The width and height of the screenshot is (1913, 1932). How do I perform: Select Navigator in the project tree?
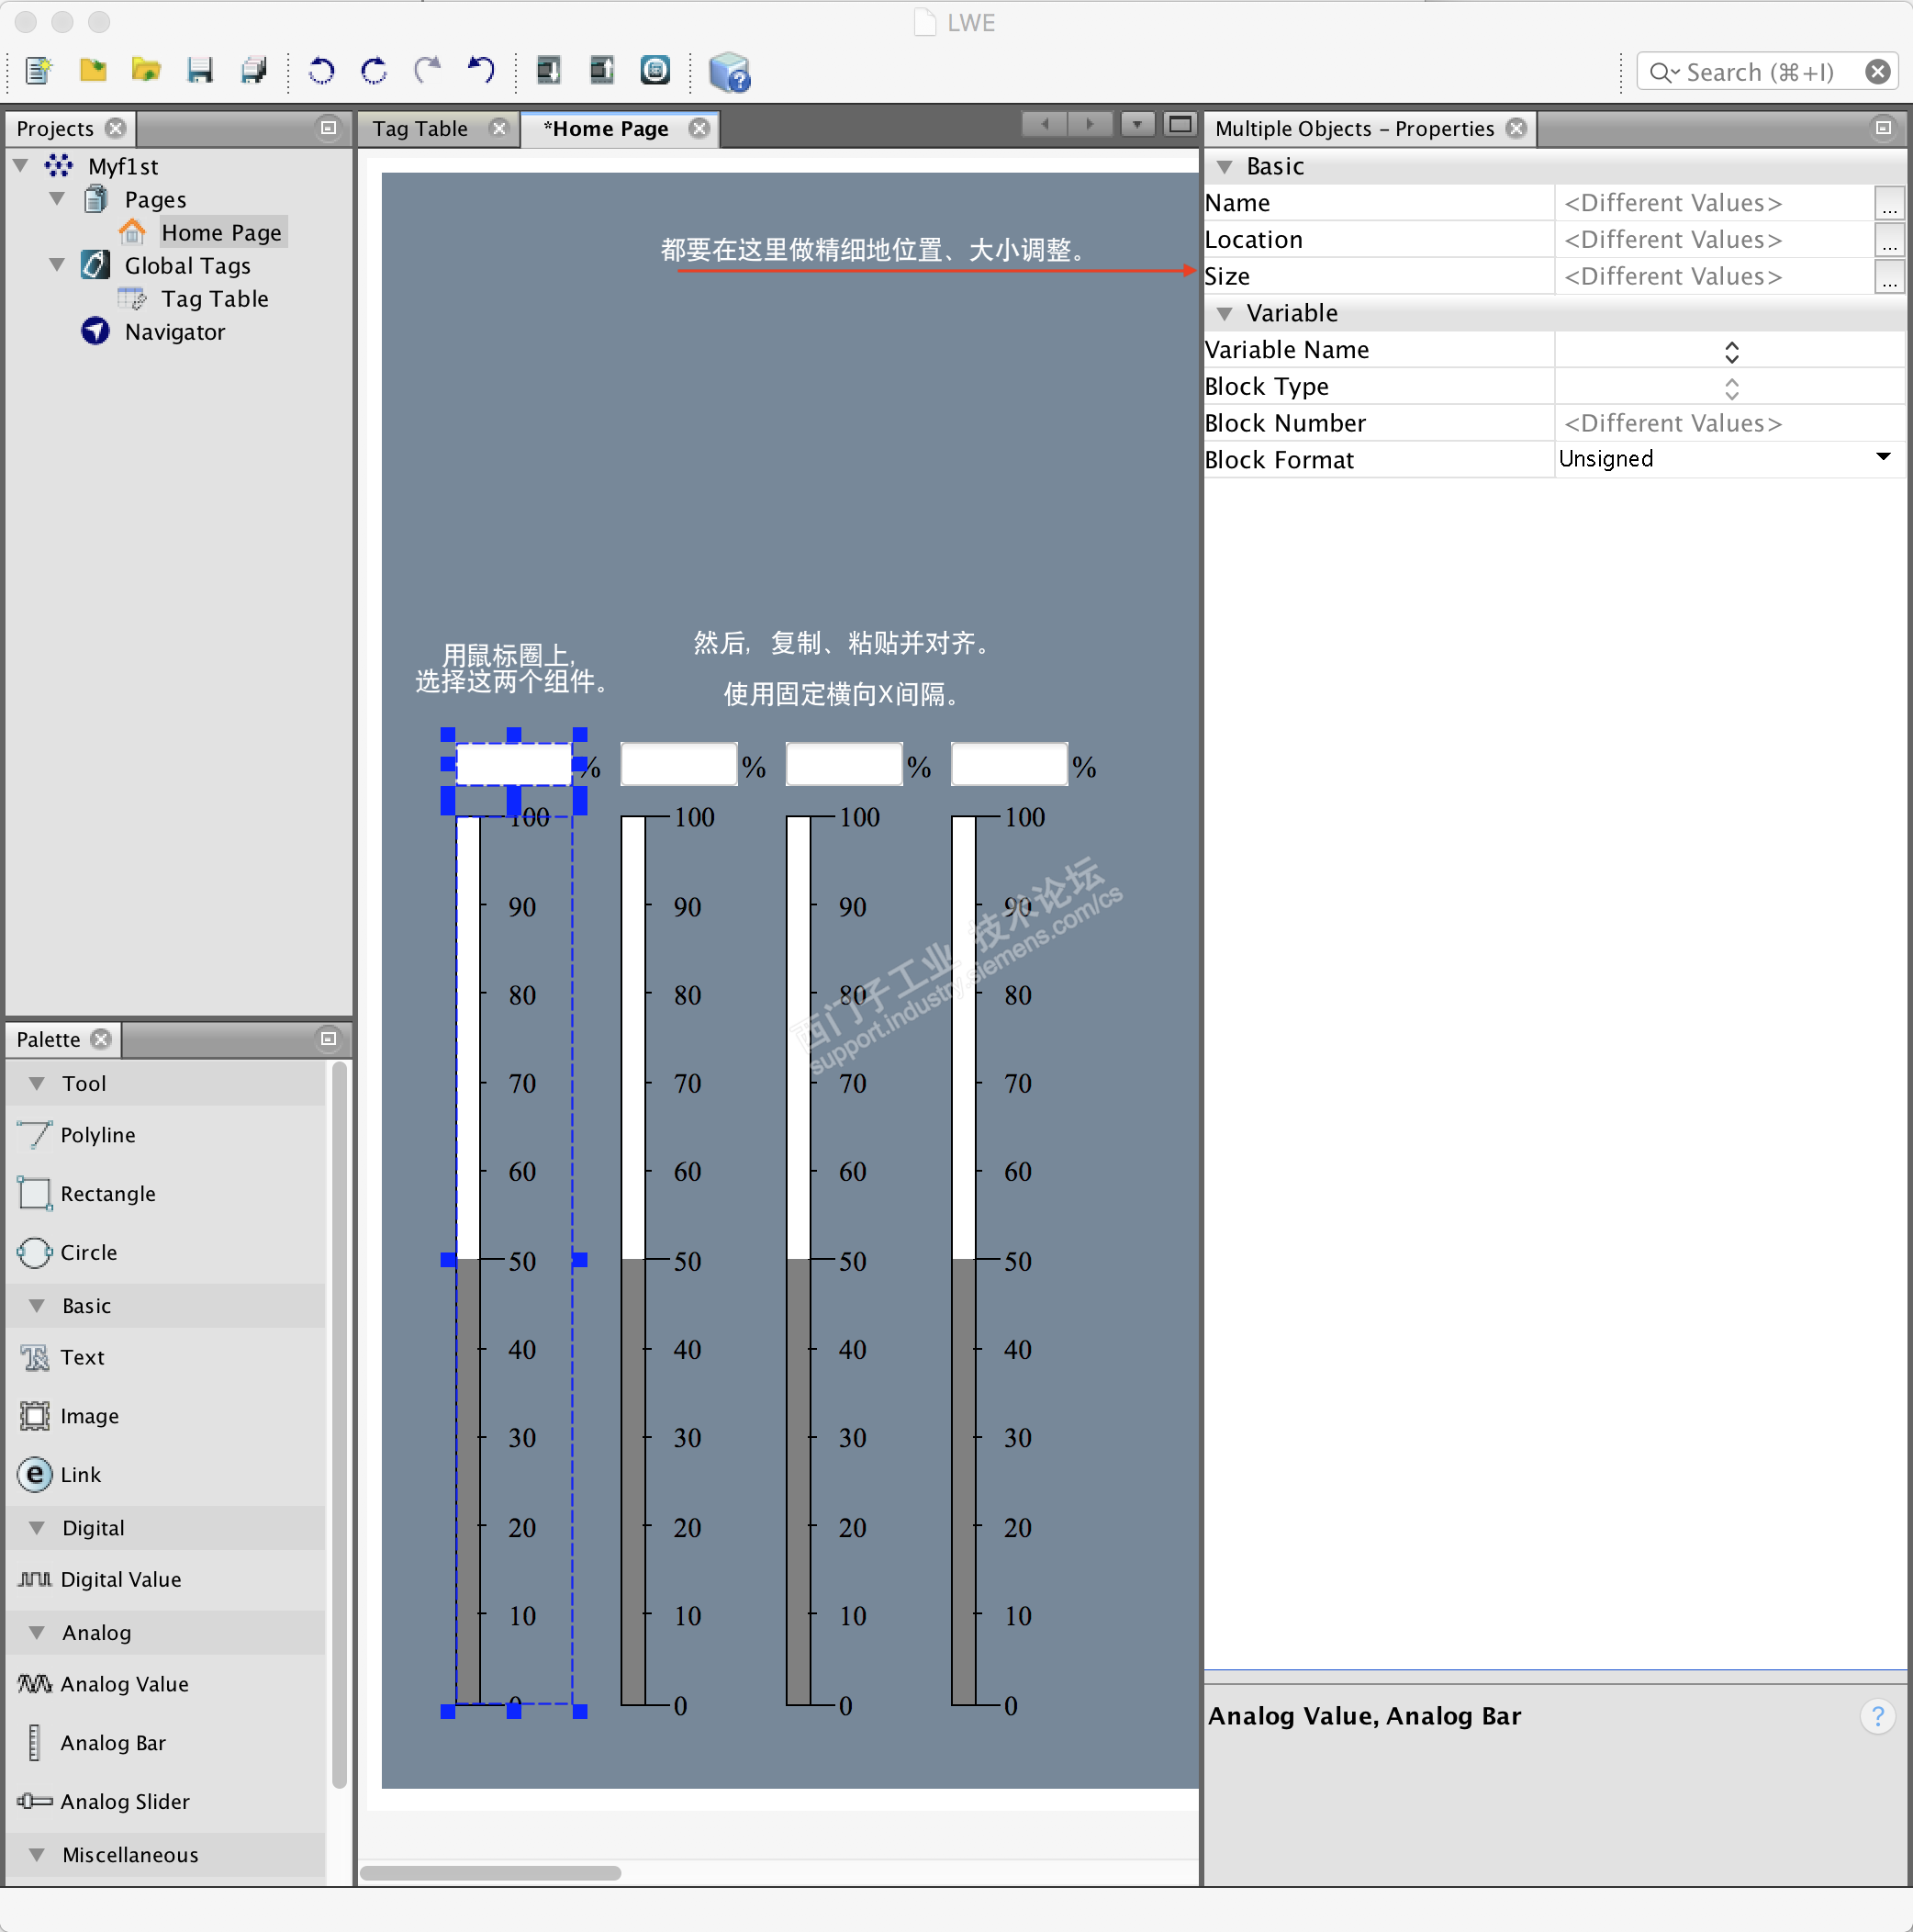coord(173,332)
